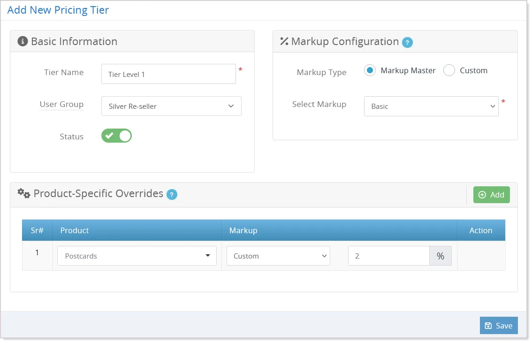The image size is (532, 343).
Task: Open the User Group dropdown
Action: 171,106
